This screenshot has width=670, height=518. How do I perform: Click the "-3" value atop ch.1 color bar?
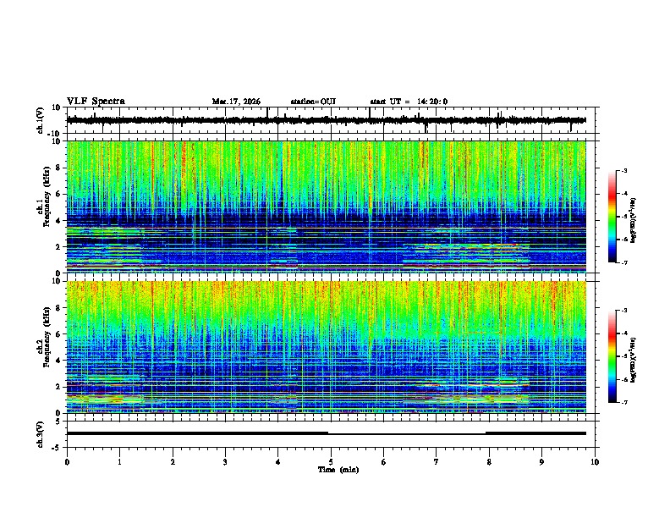point(623,171)
